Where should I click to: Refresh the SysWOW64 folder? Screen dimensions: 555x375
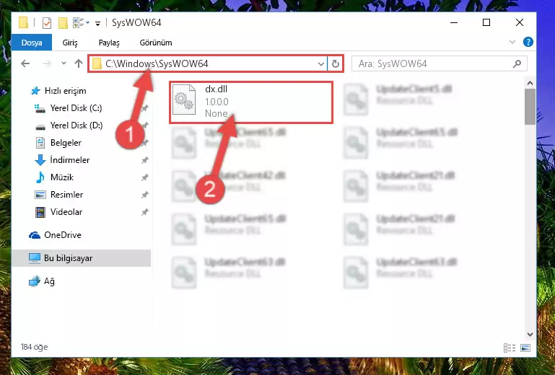point(335,64)
